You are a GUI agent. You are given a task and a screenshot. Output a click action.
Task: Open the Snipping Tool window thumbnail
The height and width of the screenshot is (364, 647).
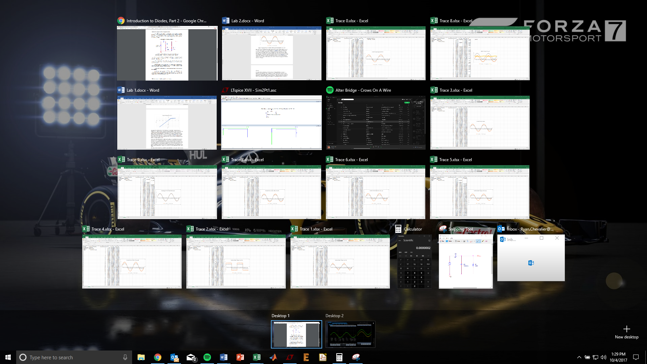(x=466, y=262)
